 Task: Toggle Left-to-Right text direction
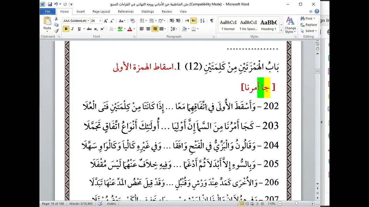click(187, 21)
